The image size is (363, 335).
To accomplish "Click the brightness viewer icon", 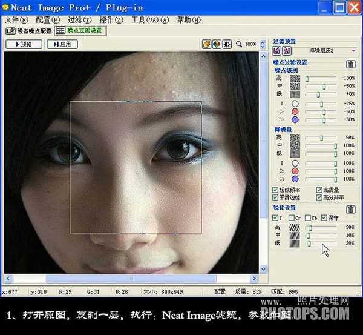I will [x=226, y=44].
